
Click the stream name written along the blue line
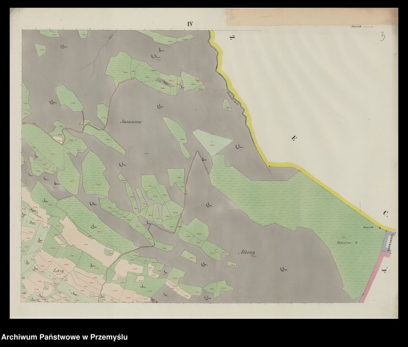(233, 97)
